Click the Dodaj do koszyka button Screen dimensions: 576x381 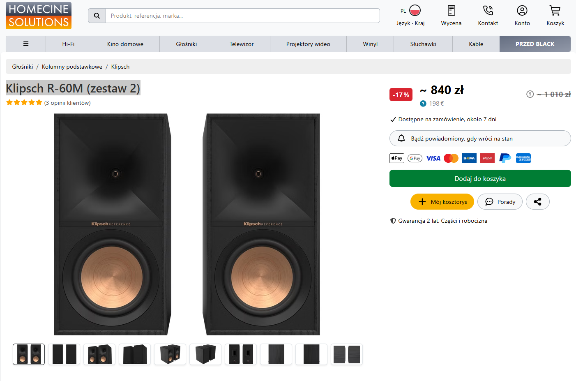point(480,178)
